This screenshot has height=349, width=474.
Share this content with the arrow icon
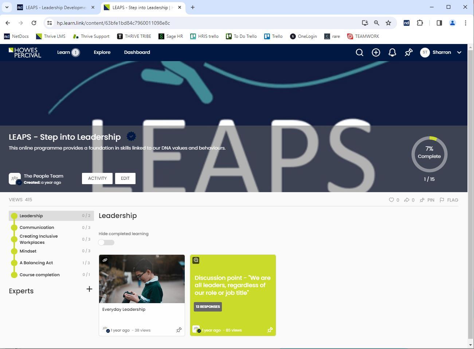click(x=407, y=200)
